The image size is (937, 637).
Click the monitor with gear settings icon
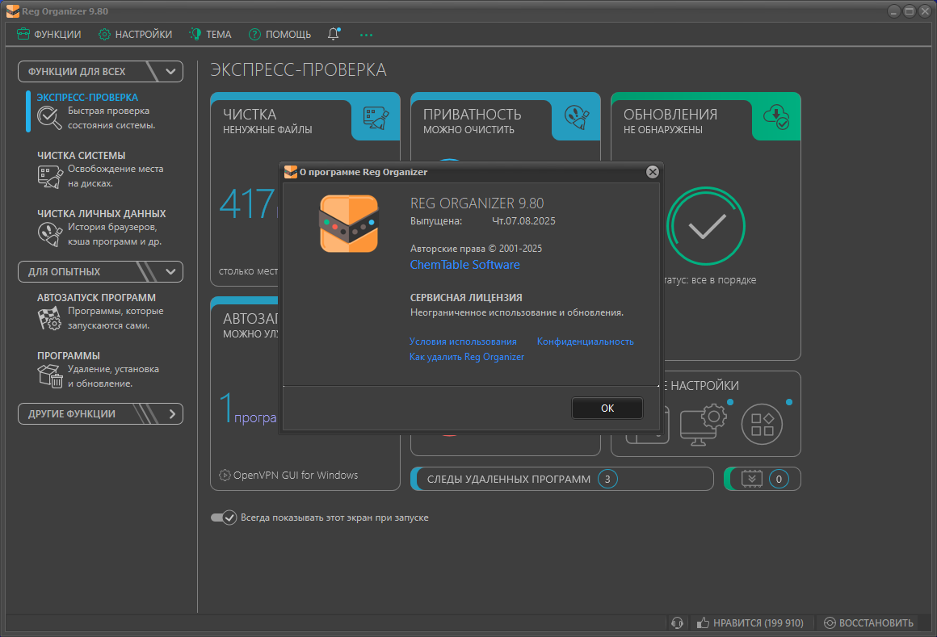pos(703,425)
